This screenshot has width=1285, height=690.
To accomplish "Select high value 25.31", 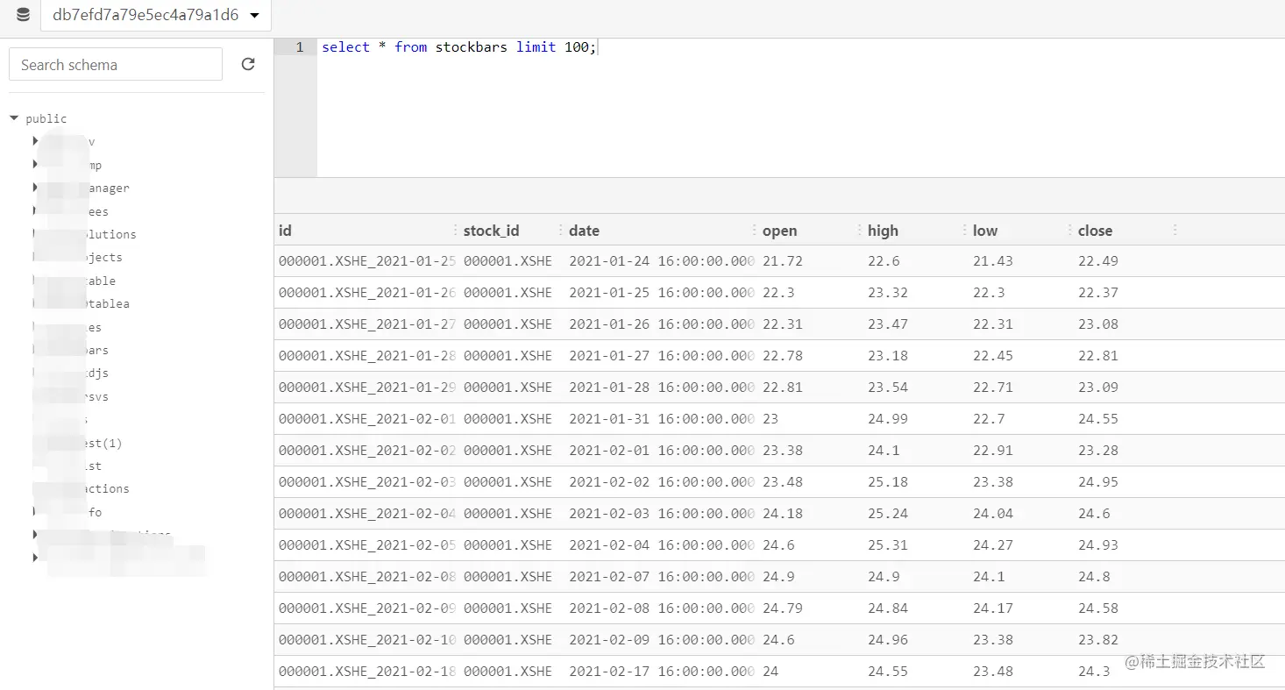I will [x=888, y=544].
